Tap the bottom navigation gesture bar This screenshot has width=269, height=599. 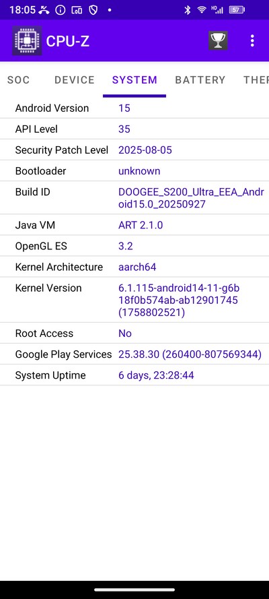pos(134,590)
